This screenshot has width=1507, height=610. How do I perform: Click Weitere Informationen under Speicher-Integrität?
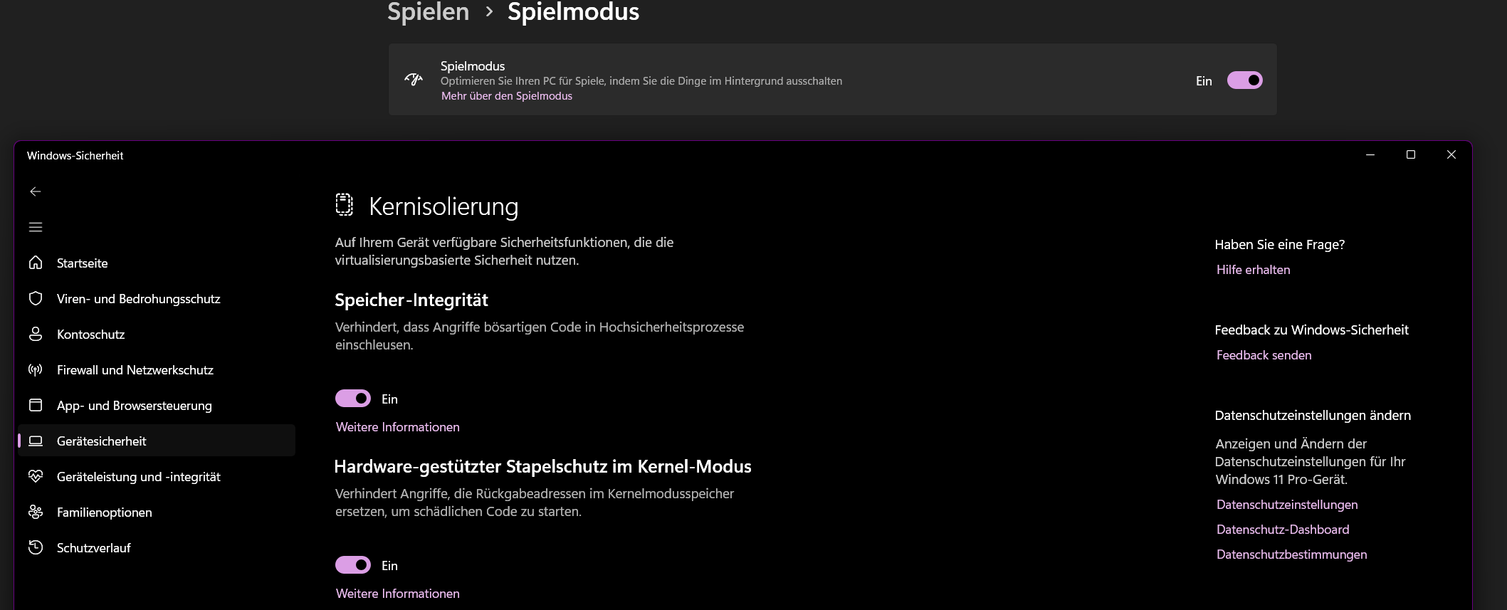pos(398,427)
